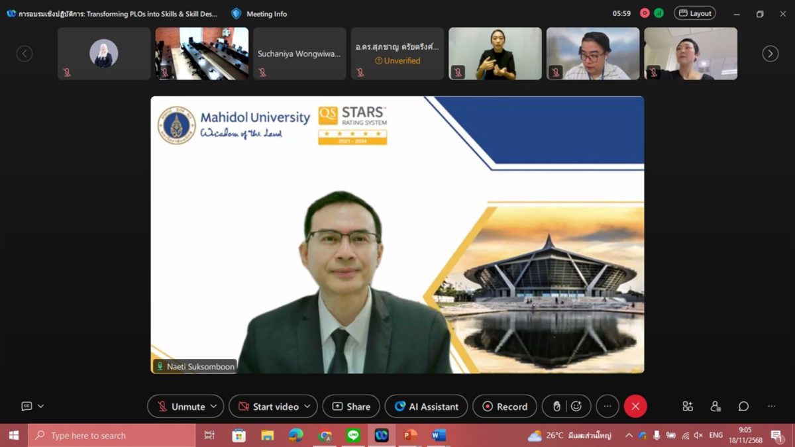Open the Chat panel
795x447 pixels.
743,406
